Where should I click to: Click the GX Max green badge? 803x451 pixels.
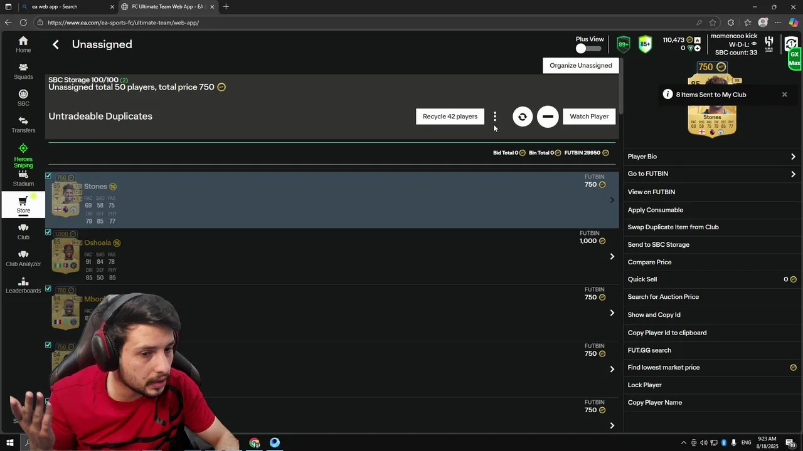tap(794, 60)
